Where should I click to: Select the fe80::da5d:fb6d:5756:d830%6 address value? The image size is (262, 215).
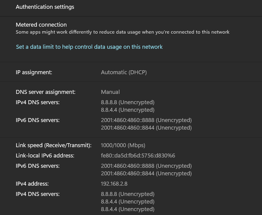(x=138, y=156)
